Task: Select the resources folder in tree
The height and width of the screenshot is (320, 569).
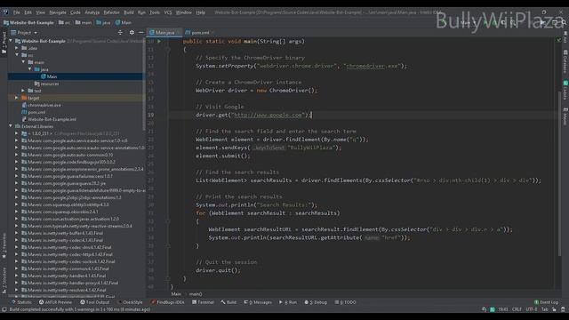Action: coord(46,84)
